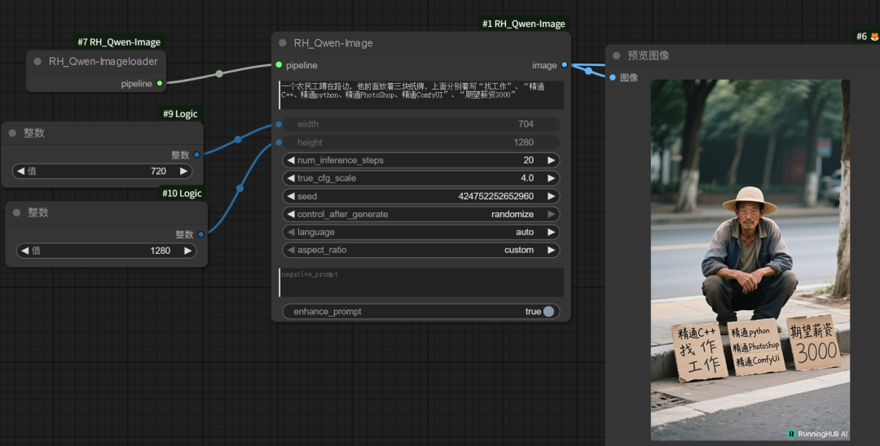Select next aspect_ratio option
Image resolution: width=880 pixels, height=446 pixels.
pyautogui.click(x=551, y=250)
